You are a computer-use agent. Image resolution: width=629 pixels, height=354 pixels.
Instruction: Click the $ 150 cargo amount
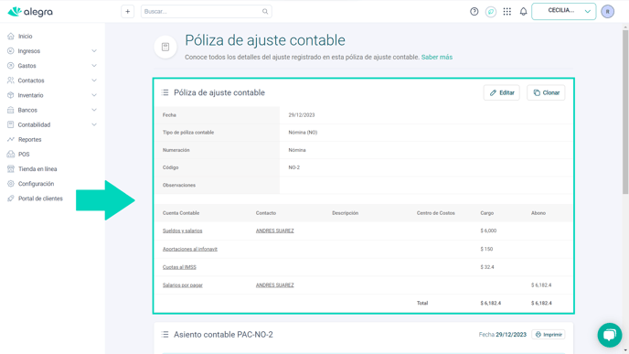[486, 249]
